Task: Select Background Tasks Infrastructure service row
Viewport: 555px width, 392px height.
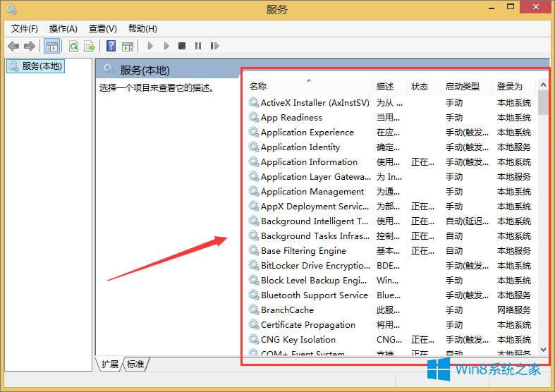Action: pyautogui.click(x=390, y=235)
